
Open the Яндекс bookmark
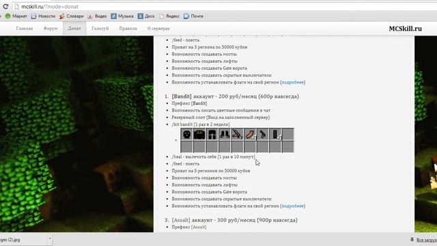tap(169, 16)
